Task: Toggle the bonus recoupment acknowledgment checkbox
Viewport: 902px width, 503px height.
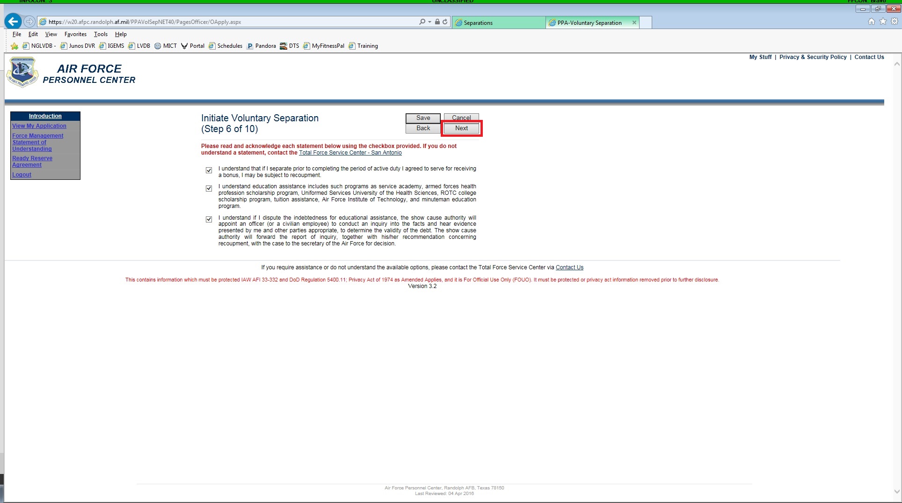Action: tap(209, 170)
